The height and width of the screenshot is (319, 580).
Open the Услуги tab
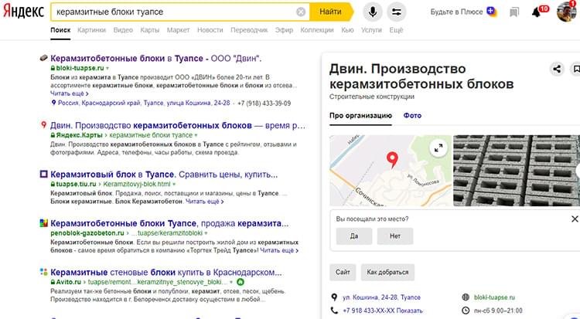click(x=371, y=30)
